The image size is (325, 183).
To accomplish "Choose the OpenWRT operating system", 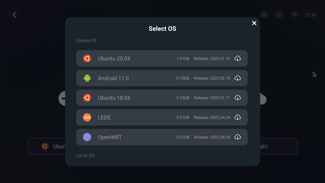I will coord(162,137).
